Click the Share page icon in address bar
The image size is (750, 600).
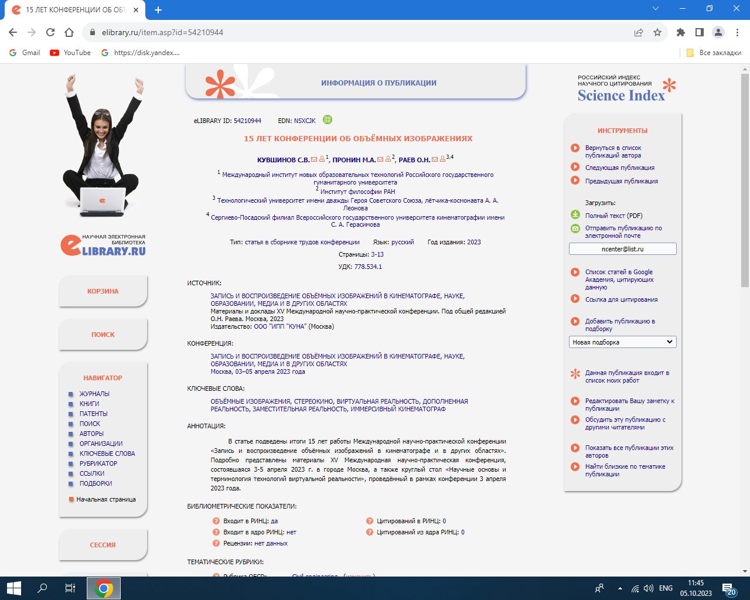[x=639, y=32]
